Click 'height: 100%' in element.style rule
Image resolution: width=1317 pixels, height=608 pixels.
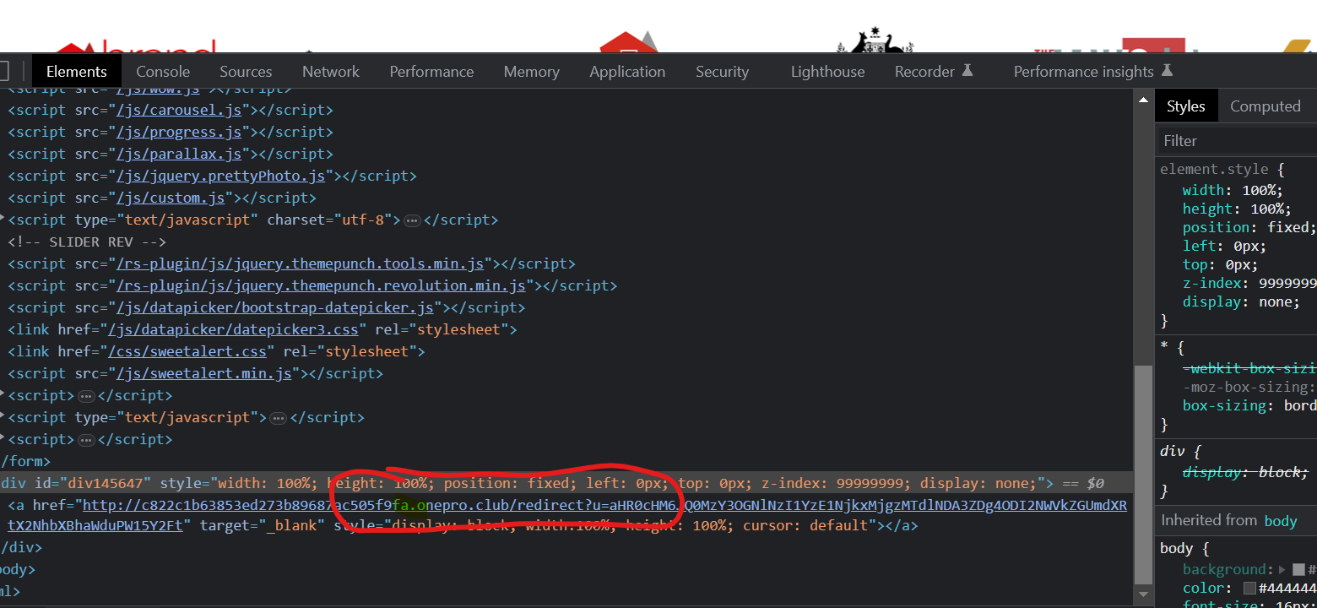[1237, 209]
